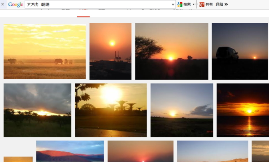
Task: Open the sunrise over harbor cranes image
Action: (x=110, y=51)
